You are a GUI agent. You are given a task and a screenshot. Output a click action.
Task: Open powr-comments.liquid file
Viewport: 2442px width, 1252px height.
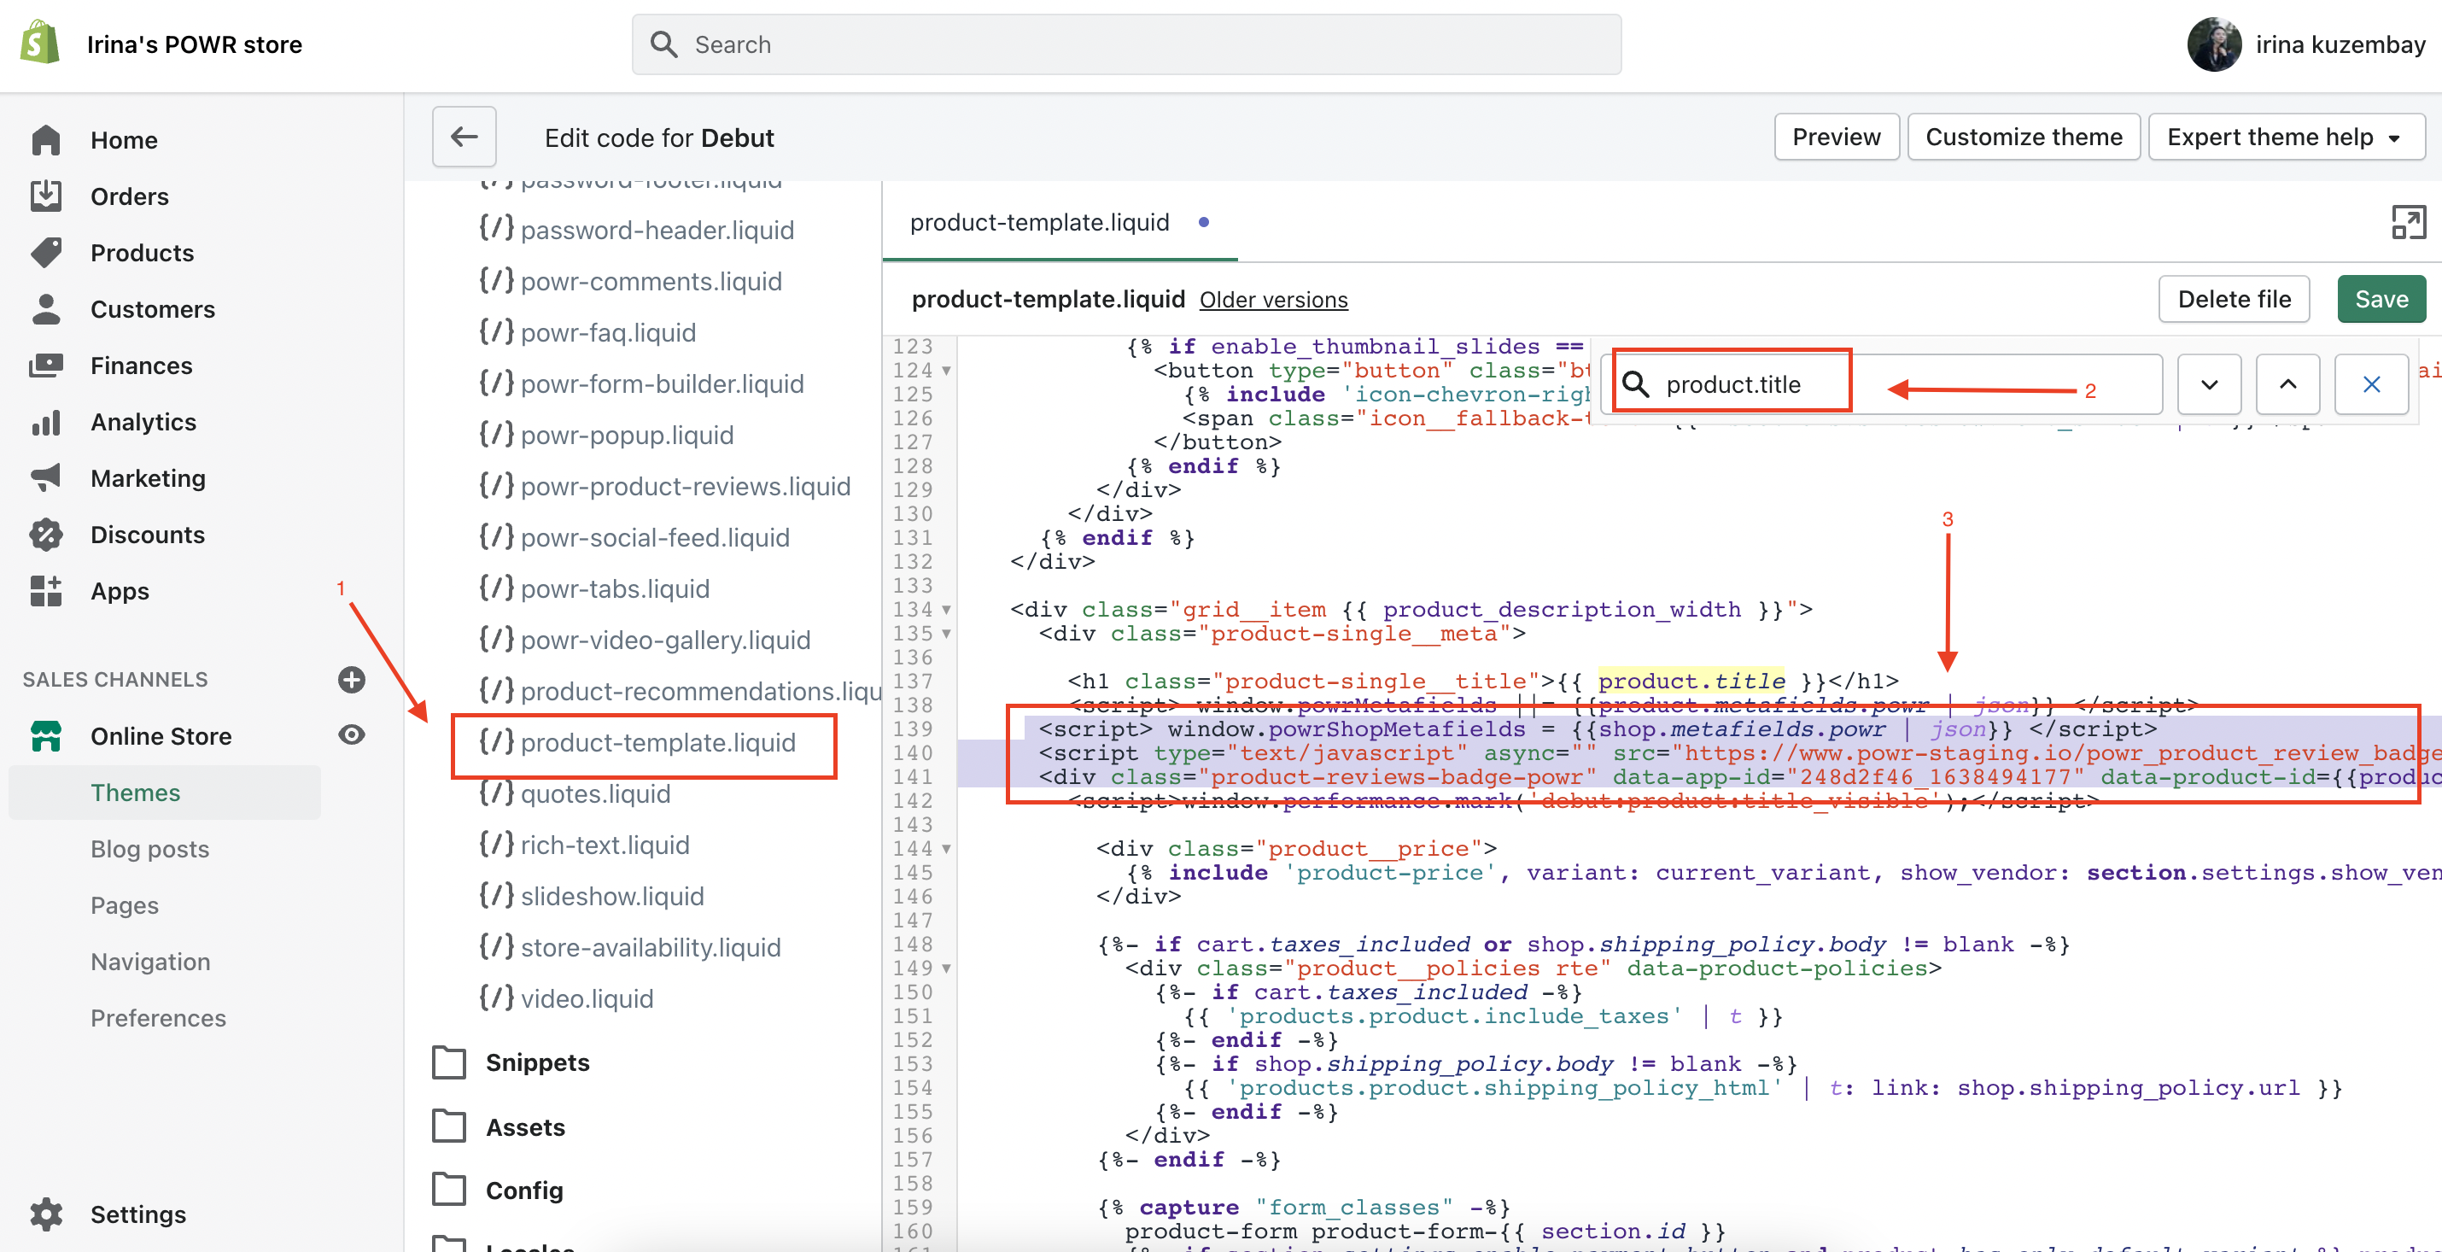pyautogui.click(x=630, y=281)
